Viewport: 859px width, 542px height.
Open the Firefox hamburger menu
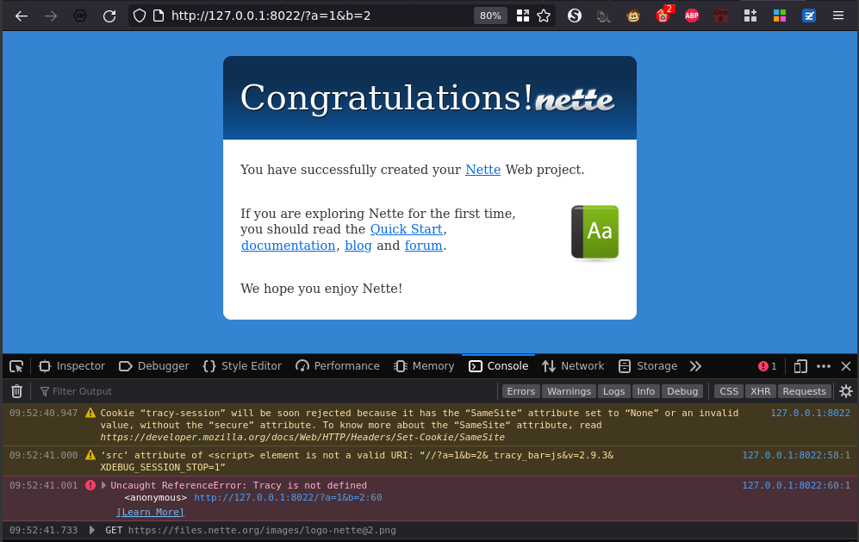coord(837,16)
